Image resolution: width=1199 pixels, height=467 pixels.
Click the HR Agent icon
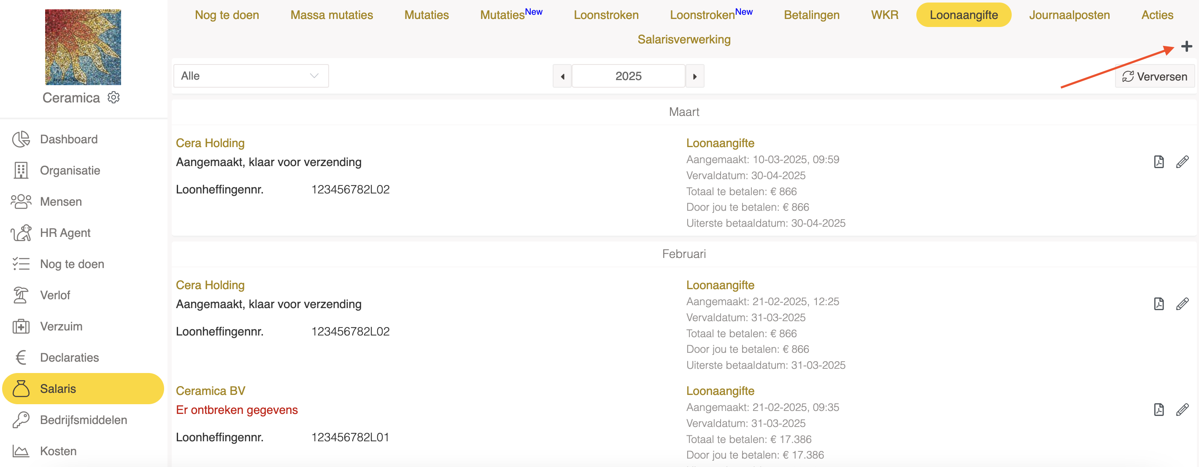click(x=21, y=233)
